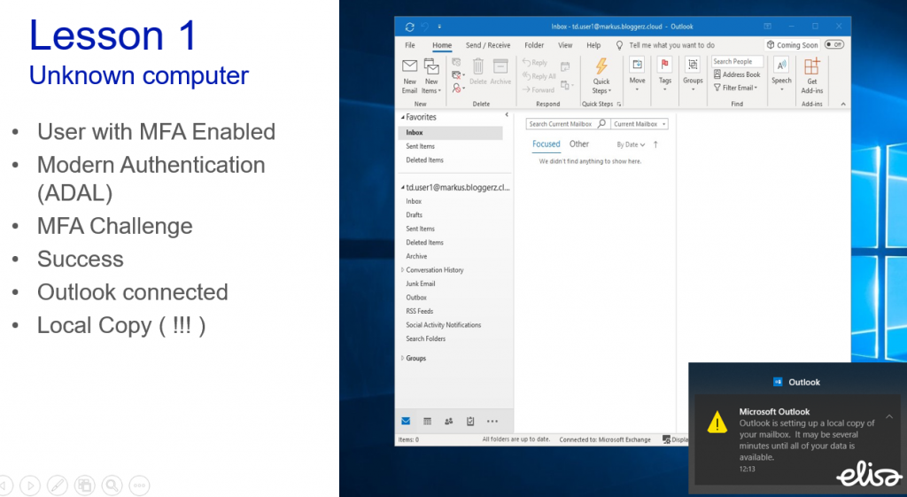This screenshot has height=497, width=907.
Task: Click the Ignore conversation icon in Delete group
Action: pos(456,62)
